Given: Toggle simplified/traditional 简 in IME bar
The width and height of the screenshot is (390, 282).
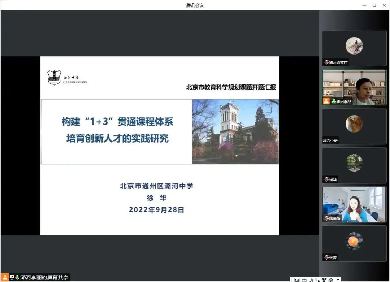Looking at the screenshot, I should click(x=324, y=280).
